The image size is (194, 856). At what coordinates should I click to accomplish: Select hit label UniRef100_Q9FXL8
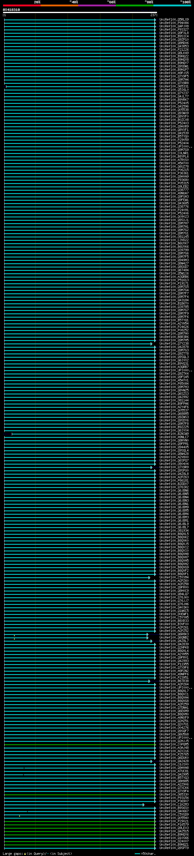tap(174, 33)
